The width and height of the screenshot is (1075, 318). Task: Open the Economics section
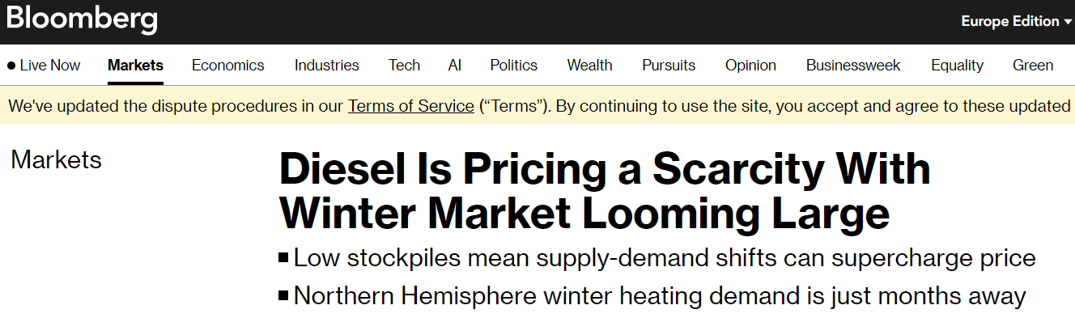[x=228, y=66]
